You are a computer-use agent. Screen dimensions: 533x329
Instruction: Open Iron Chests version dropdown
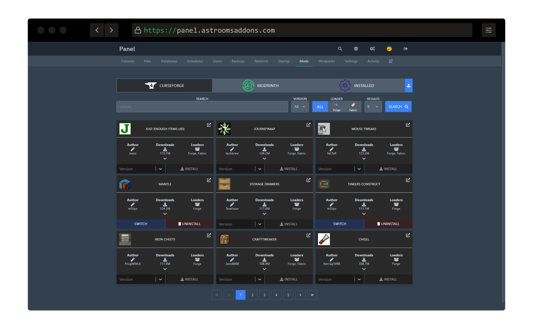tap(141, 279)
